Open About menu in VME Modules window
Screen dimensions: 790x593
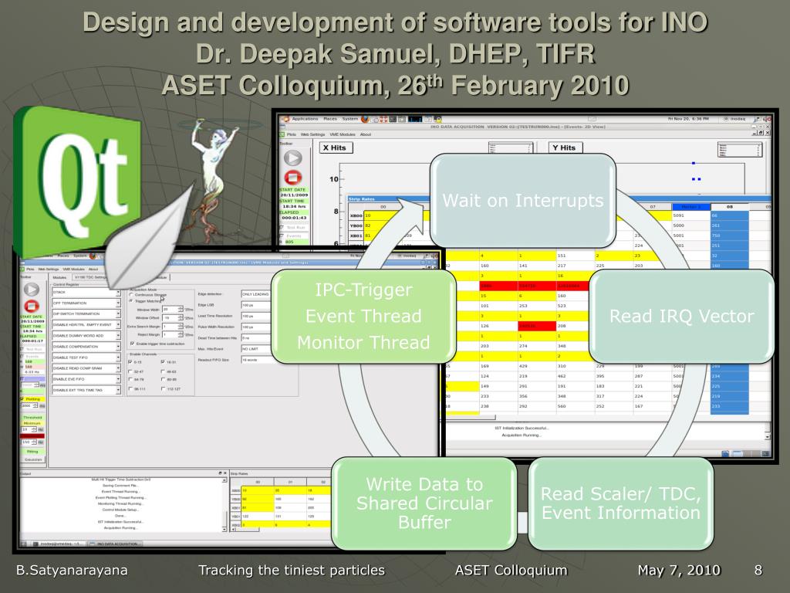tap(93, 269)
